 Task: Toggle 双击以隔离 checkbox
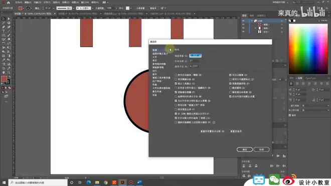coord(230,75)
